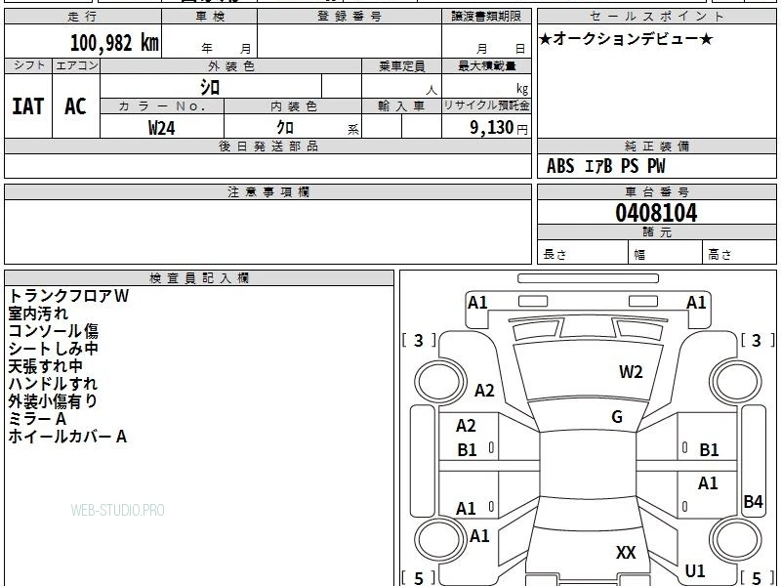
Task: Click the 車台番号 header
Action: [656, 192]
